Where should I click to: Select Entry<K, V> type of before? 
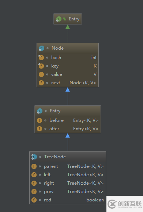tap(86, 120)
